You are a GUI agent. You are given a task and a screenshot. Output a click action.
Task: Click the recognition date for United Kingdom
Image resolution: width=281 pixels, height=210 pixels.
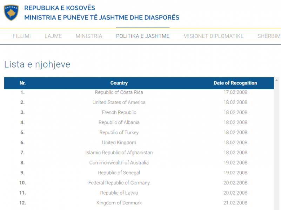pyautogui.click(x=235, y=142)
